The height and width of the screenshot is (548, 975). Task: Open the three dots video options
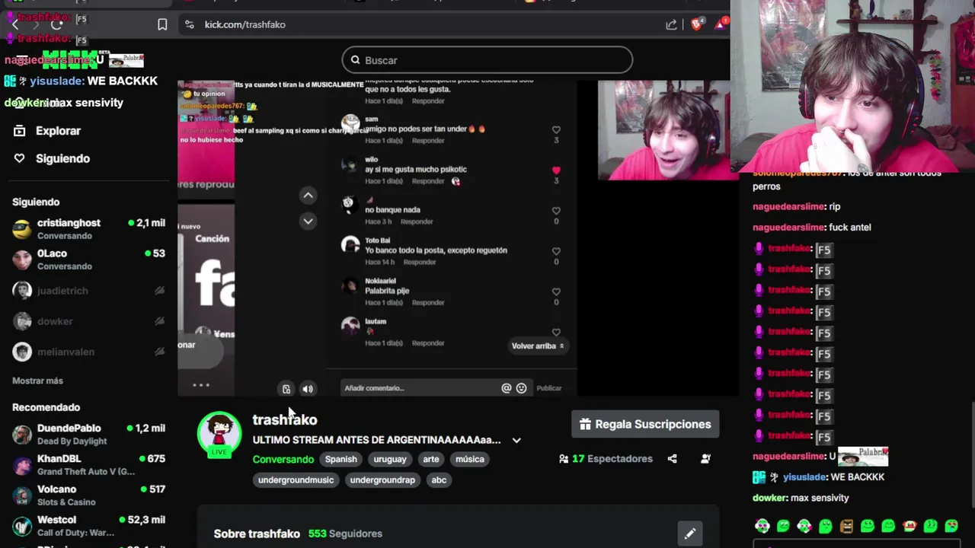[201, 385]
